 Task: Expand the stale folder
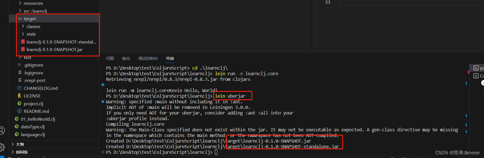pyautogui.click(x=23, y=34)
